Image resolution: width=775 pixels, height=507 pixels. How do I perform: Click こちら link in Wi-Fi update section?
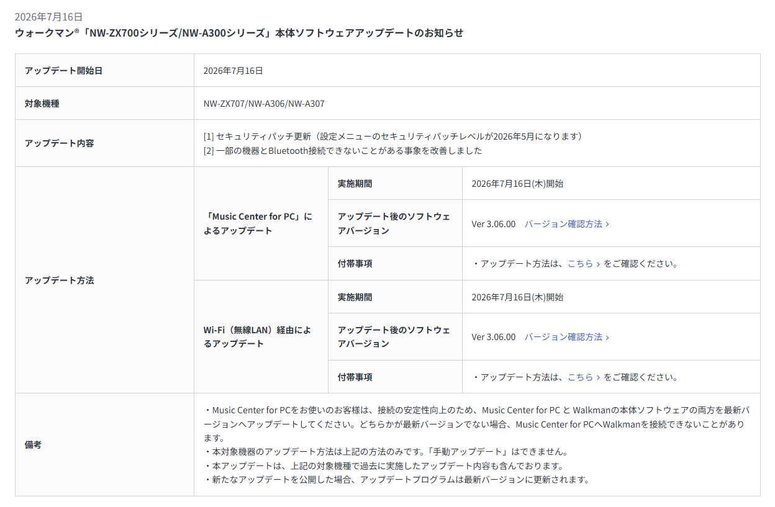click(x=584, y=377)
